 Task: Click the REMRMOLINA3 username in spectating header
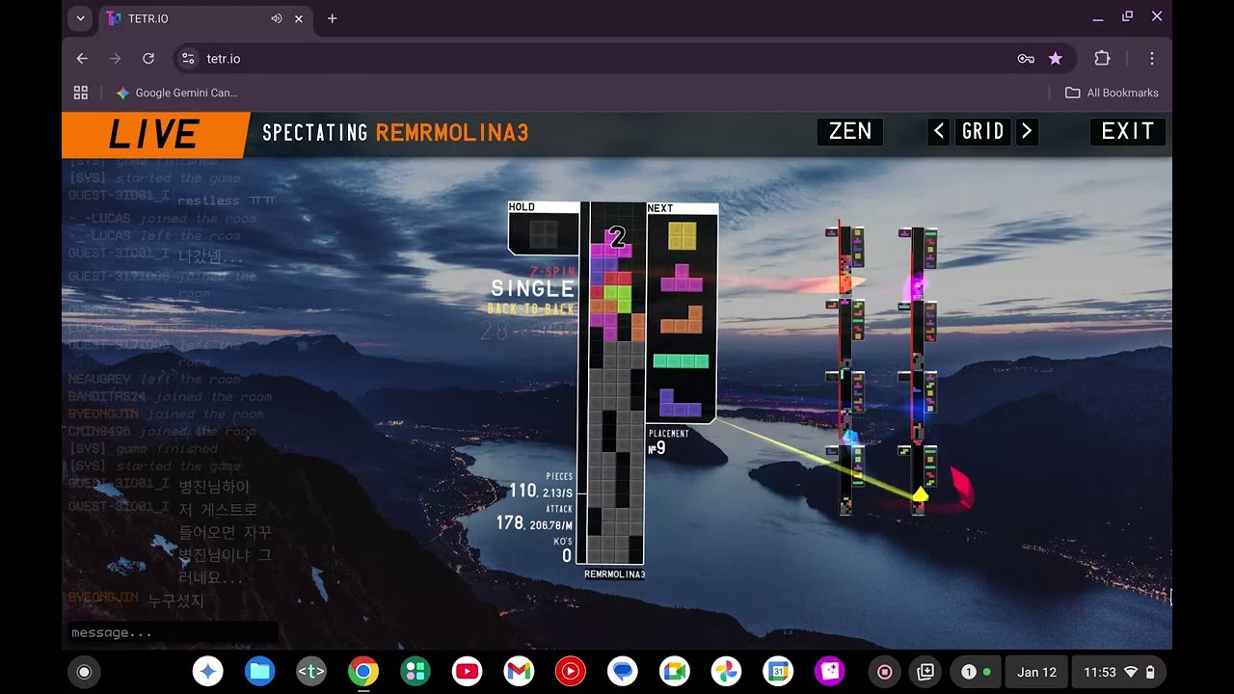click(452, 133)
